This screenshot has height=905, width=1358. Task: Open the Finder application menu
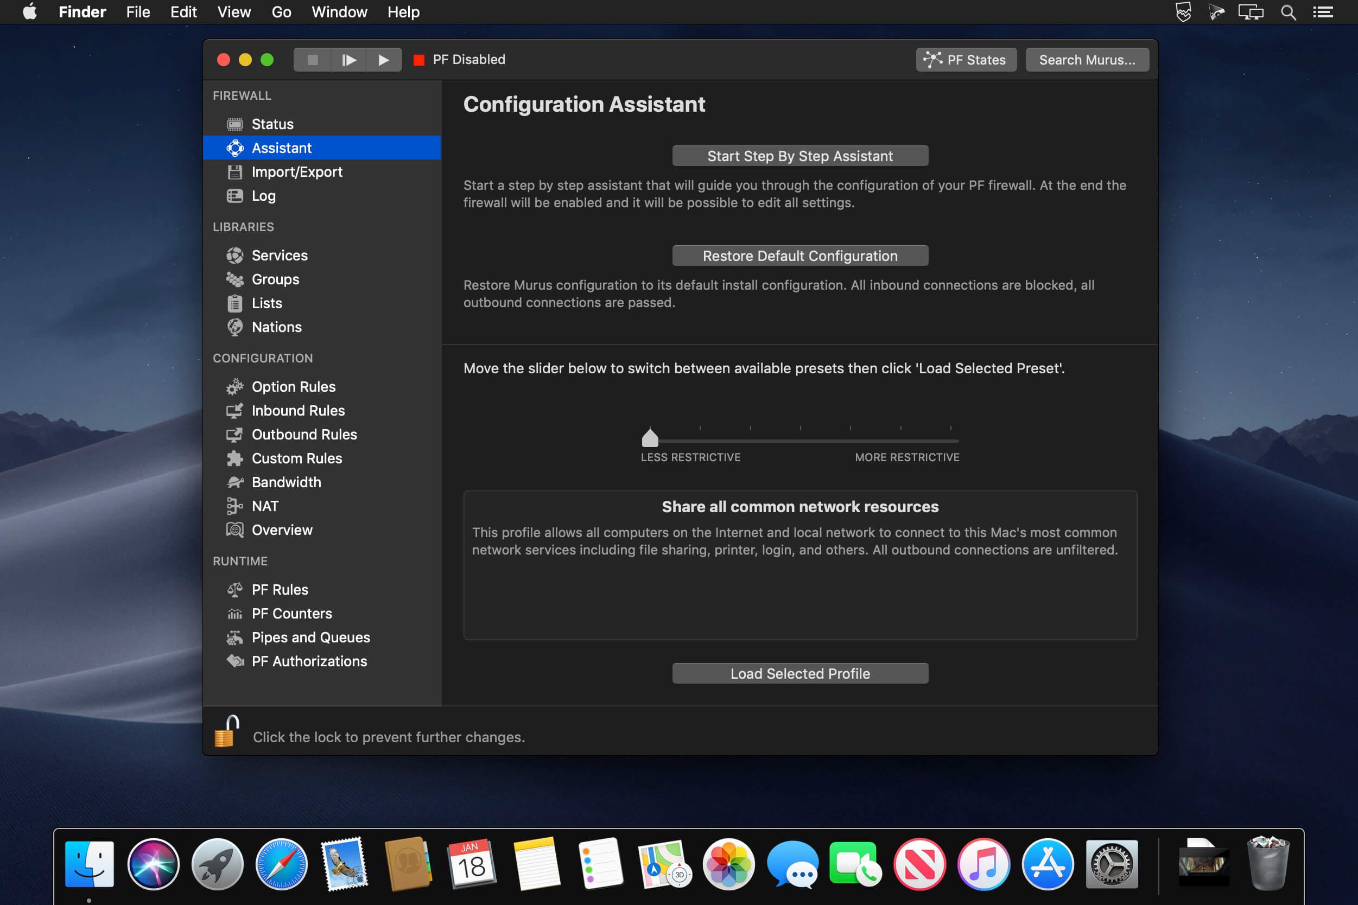83,12
